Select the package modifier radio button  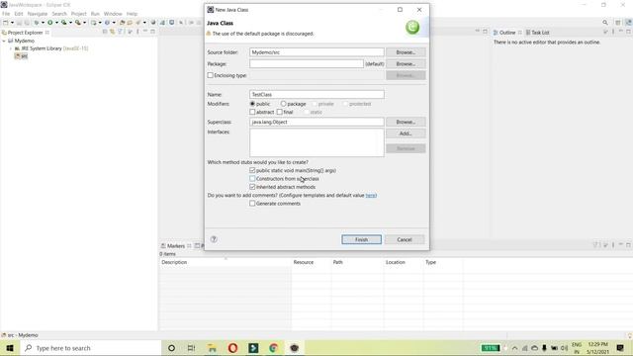coord(284,104)
